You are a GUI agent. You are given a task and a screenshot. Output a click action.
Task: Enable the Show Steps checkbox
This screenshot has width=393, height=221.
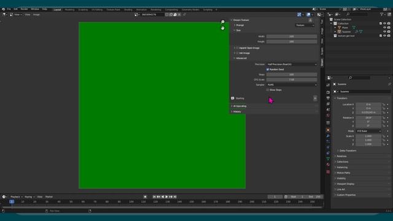tap(268, 90)
